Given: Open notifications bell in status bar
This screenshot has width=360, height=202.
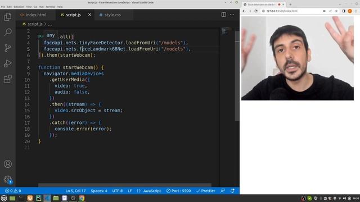Looking at the screenshot, I should point(232,191).
